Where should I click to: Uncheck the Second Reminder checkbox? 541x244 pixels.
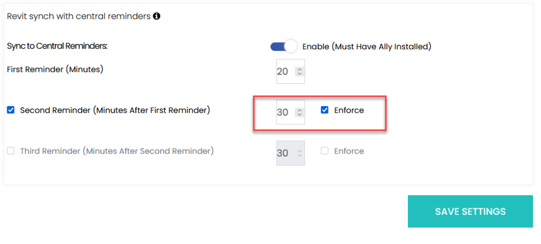[x=11, y=110]
